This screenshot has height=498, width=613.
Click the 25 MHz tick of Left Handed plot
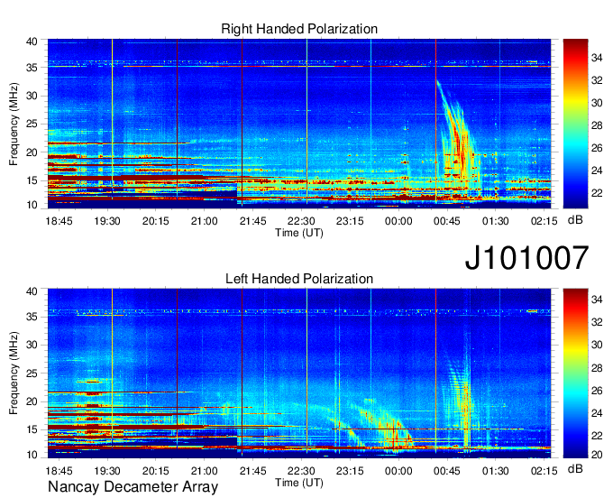32,373
